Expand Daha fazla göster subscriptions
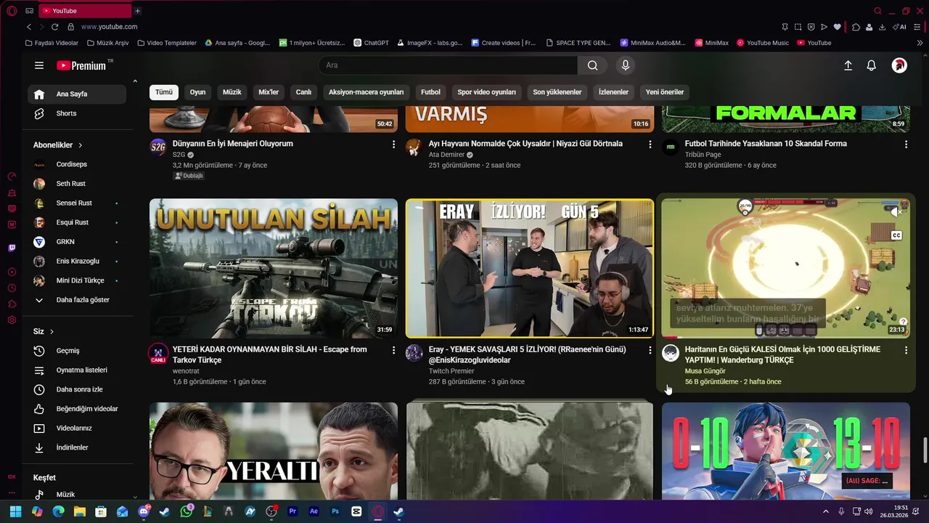The width and height of the screenshot is (929, 523). tap(77, 300)
